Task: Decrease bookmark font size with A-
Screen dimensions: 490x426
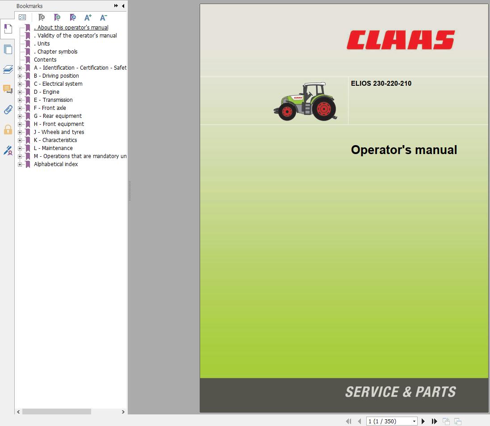Action: pos(104,17)
